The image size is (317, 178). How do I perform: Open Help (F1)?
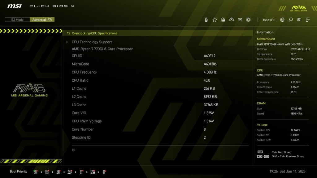pos(269,20)
